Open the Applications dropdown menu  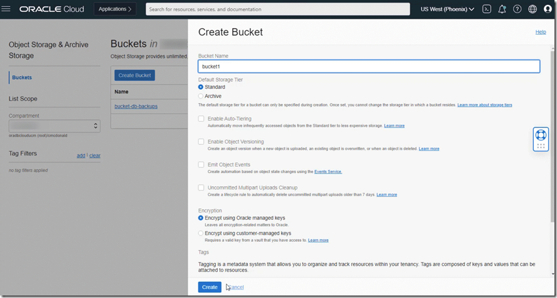tap(115, 9)
